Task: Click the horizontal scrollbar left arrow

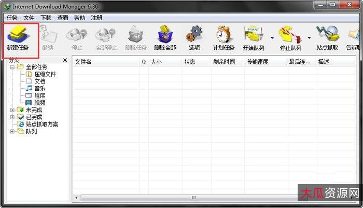Action: point(76,198)
